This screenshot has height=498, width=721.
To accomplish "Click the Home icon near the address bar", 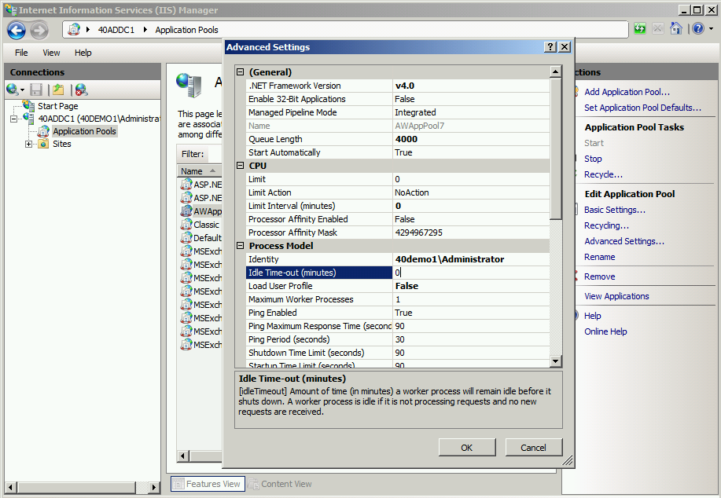I will point(675,28).
